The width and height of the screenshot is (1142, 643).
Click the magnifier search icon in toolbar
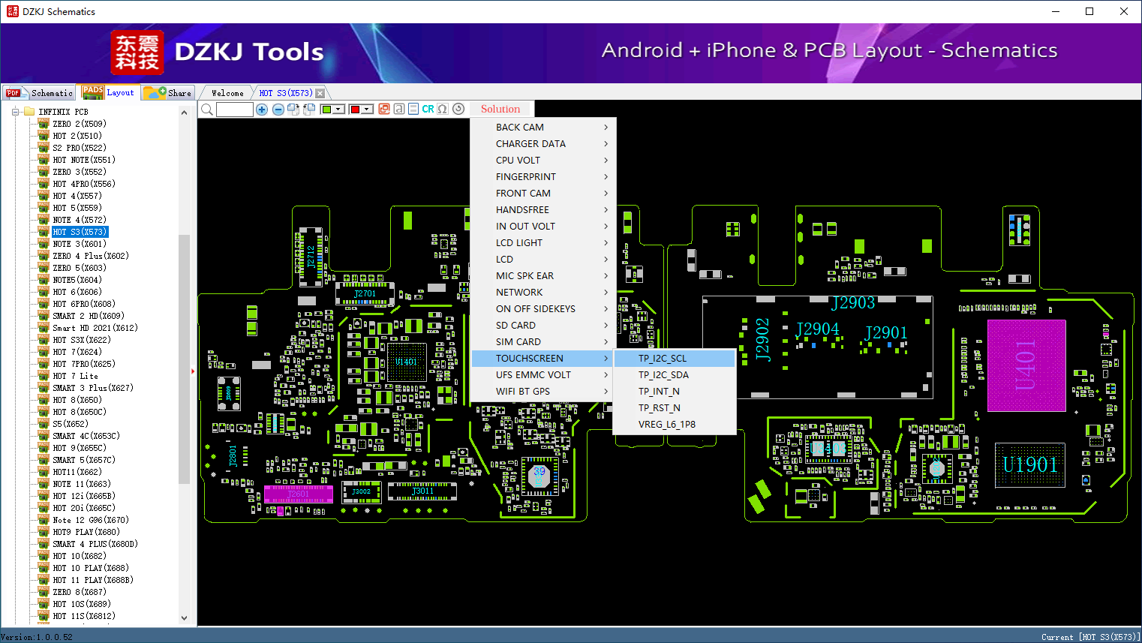click(207, 110)
